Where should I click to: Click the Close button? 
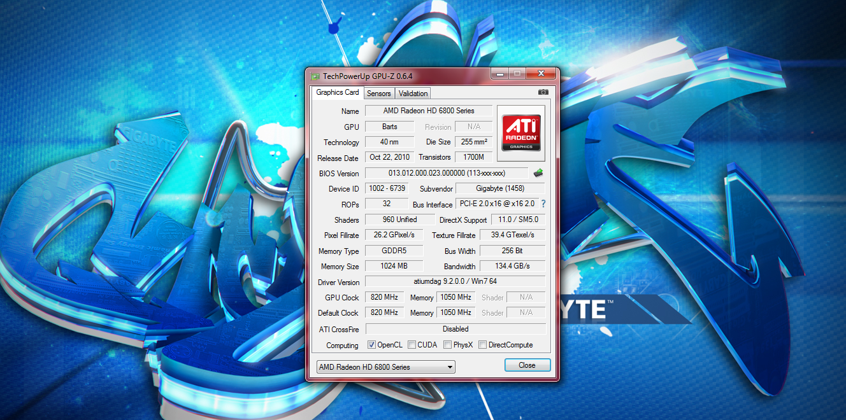pos(527,365)
